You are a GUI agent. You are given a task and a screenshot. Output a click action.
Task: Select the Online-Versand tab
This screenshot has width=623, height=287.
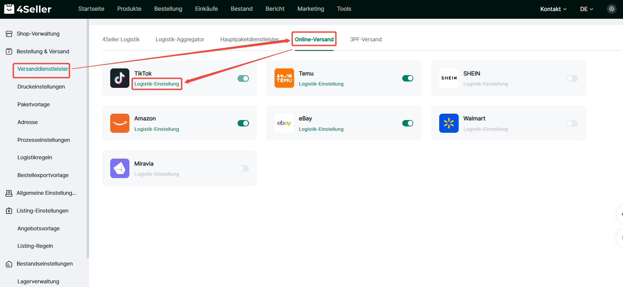point(314,40)
